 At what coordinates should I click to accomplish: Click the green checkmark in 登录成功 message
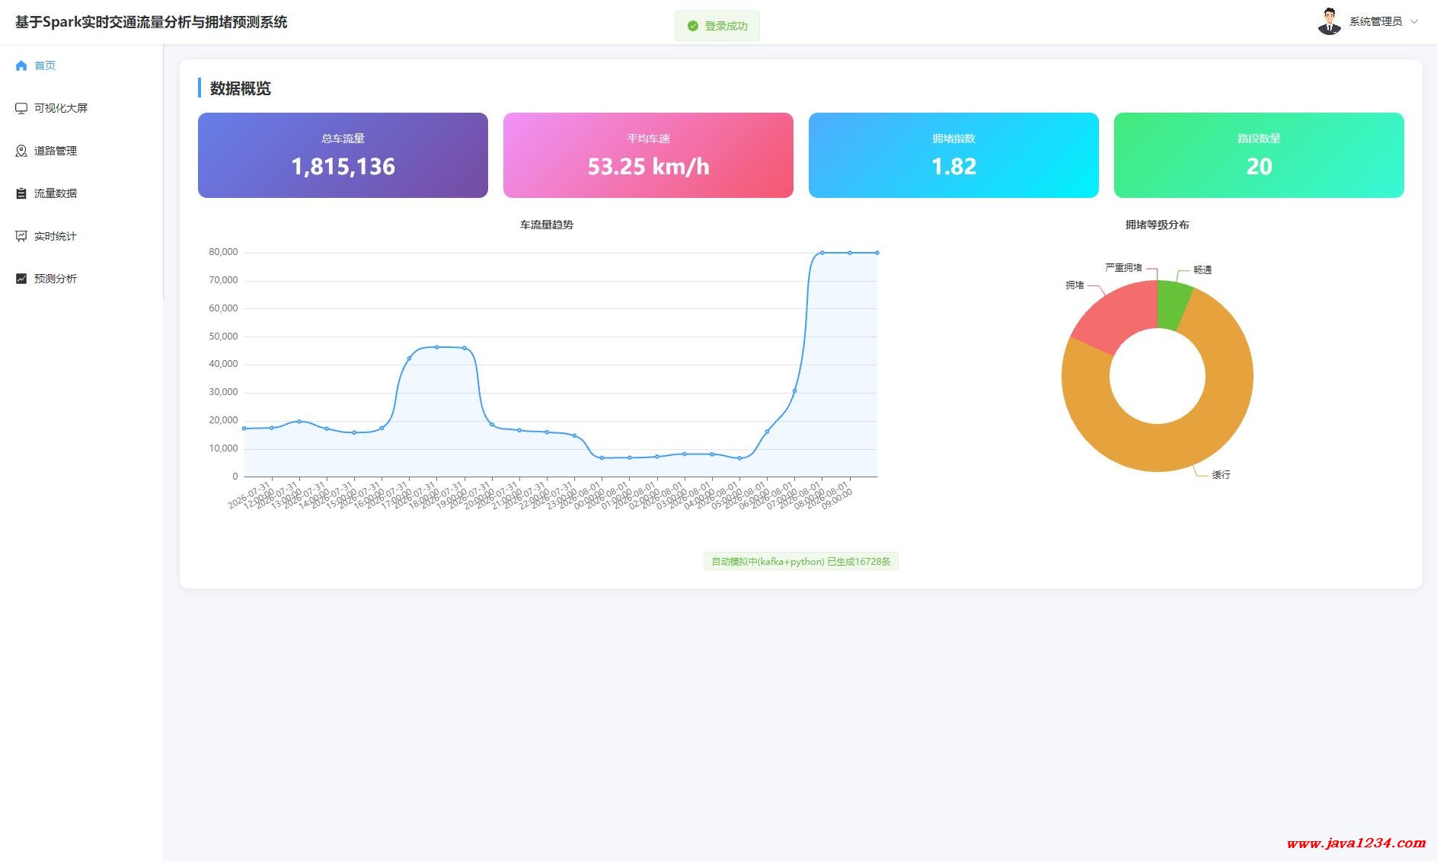point(692,26)
